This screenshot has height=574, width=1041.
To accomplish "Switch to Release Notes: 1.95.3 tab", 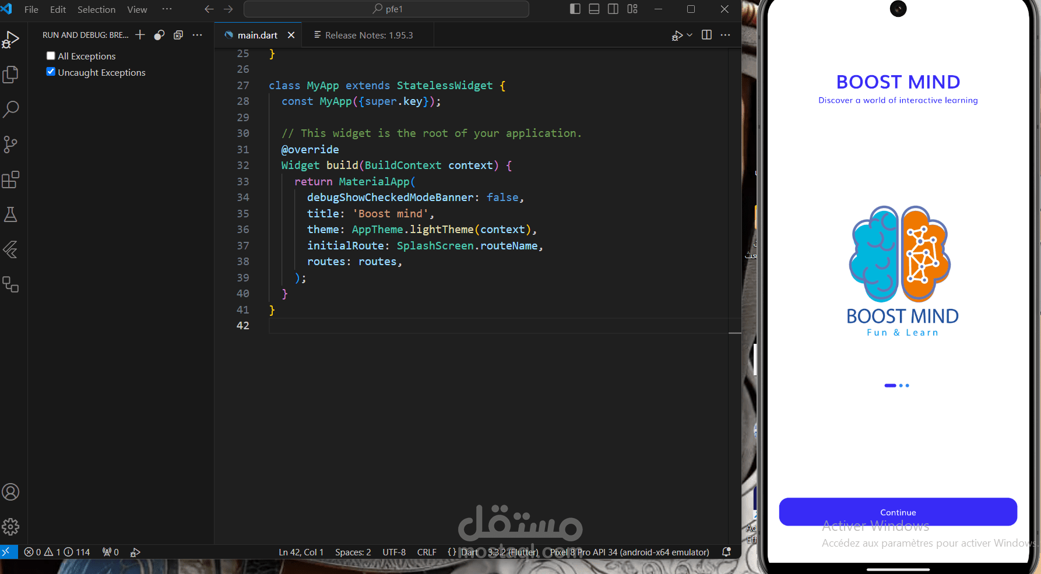I will coord(368,35).
